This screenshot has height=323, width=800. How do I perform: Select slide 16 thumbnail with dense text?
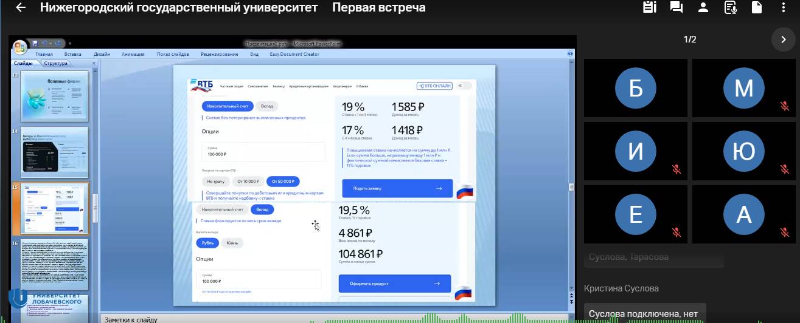tap(55, 264)
